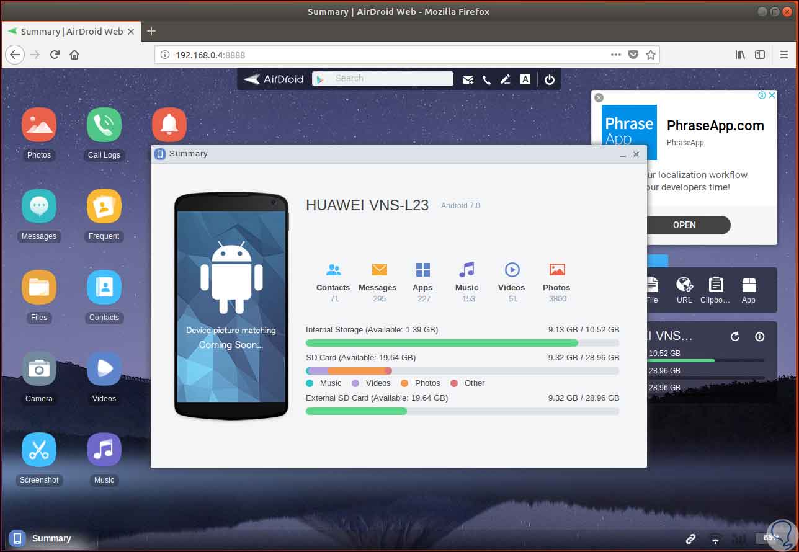Open the App toolbox icon
This screenshot has width=799, height=552.
coord(749,290)
